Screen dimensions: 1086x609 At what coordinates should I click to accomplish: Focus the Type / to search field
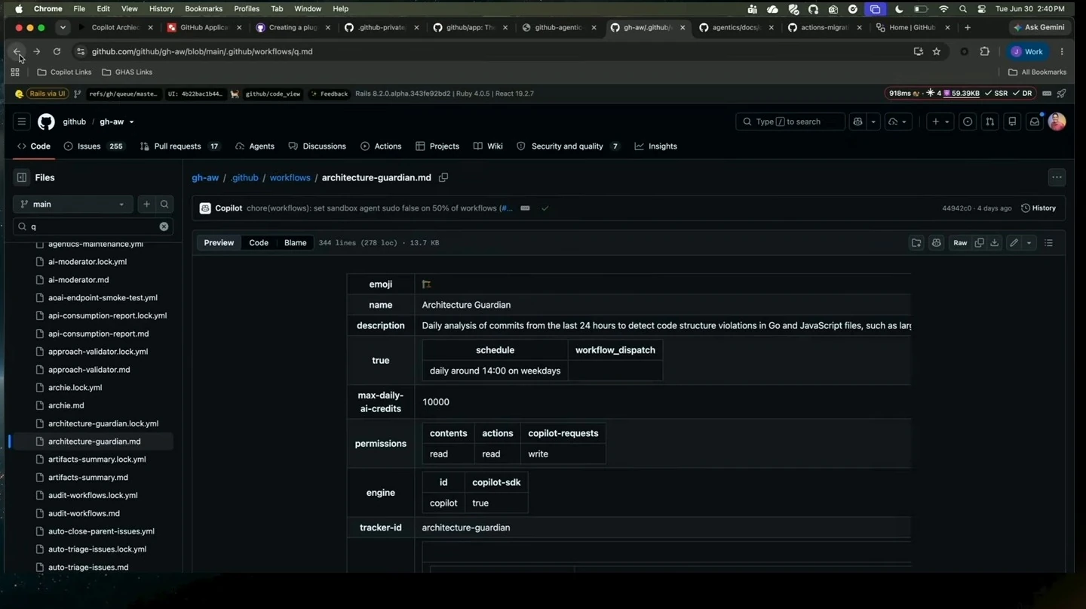point(790,121)
